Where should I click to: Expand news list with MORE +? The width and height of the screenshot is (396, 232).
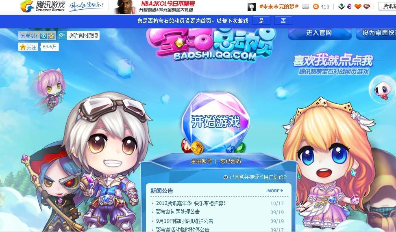point(275,191)
